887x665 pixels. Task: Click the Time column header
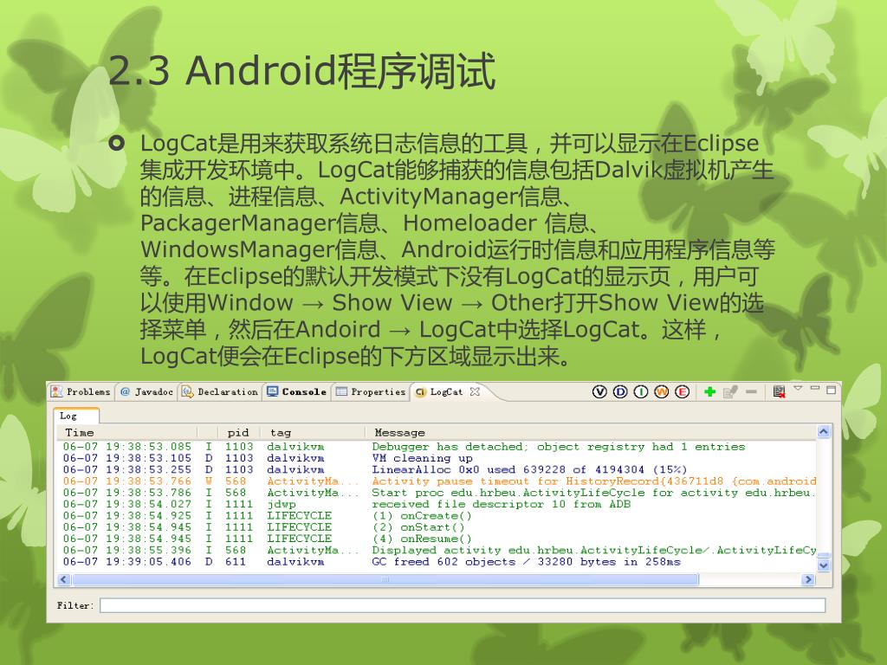coord(127,433)
